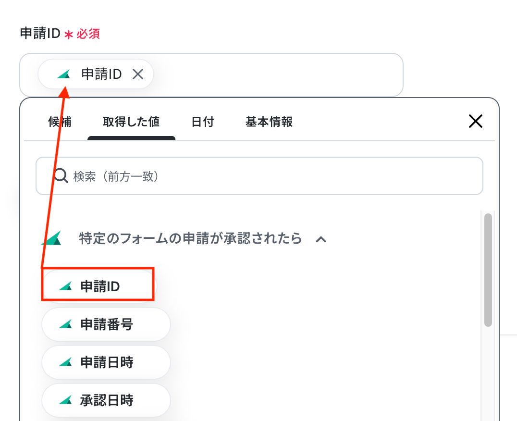Click the green icon on the 申請日時 chip

pos(65,362)
